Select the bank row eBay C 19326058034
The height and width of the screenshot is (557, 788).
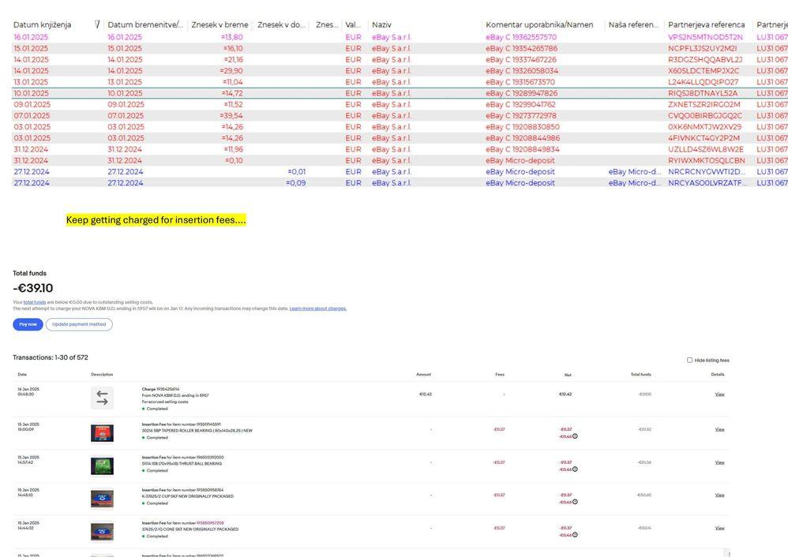[400, 71]
